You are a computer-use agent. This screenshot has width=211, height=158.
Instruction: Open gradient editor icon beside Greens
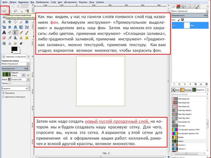click(x=28, y=75)
